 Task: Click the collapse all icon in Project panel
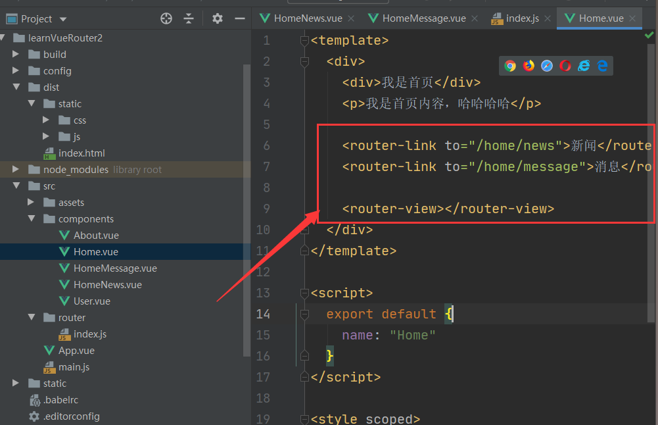tap(189, 18)
